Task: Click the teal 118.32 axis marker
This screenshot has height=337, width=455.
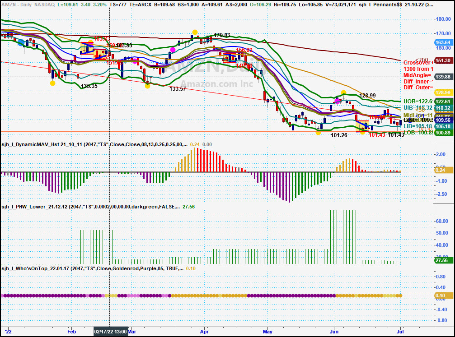Action: [443, 108]
